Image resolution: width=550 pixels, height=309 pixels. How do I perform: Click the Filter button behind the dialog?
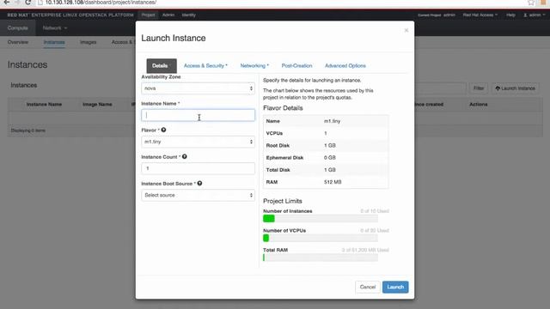[479, 88]
